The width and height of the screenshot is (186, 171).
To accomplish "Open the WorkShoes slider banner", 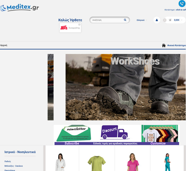I will (x=126, y=87).
